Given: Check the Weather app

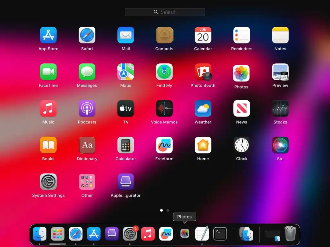Looking at the screenshot, I should (203, 108).
